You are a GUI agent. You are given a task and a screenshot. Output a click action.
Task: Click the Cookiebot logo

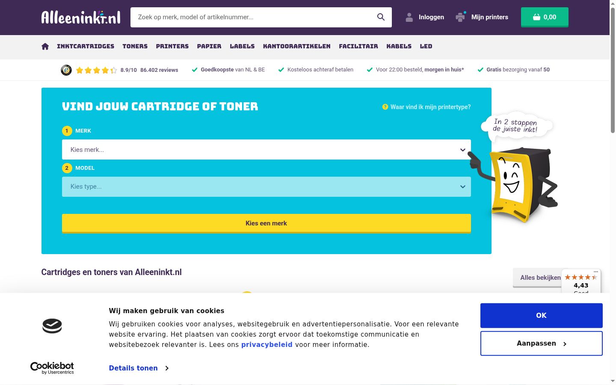pyautogui.click(x=52, y=368)
